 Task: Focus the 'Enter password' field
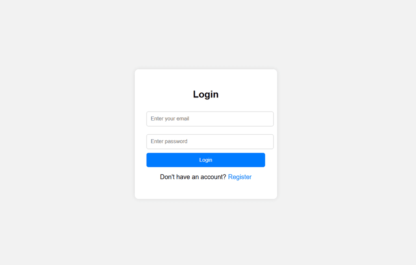pyautogui.click(x=210, y=142)
